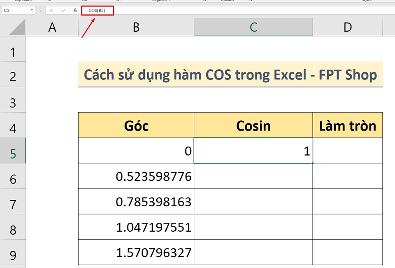This screenshot has height=268, width=395.
Task: Click the Cosin column header cell
Action: [x=253, y=126]
